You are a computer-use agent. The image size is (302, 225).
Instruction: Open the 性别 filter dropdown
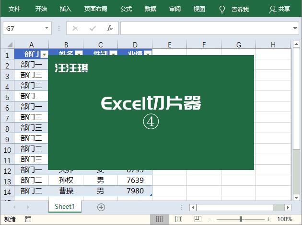coord(113,53)
